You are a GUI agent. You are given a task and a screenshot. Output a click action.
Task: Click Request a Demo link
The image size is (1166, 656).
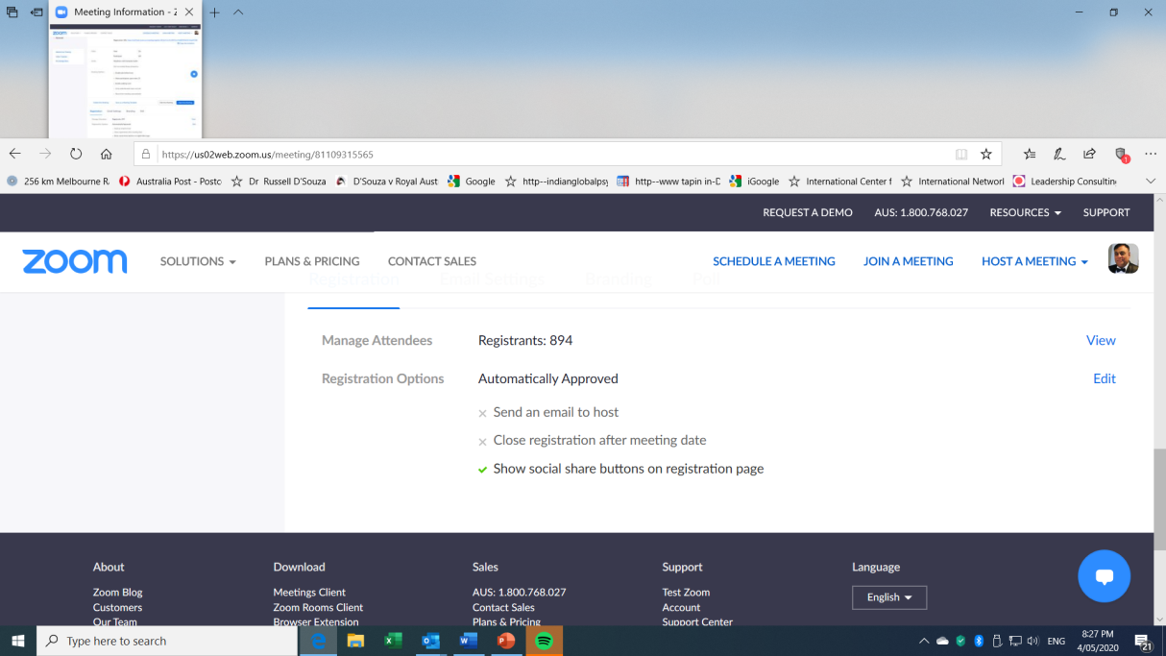pyautogui.click(x=808, y=212)
